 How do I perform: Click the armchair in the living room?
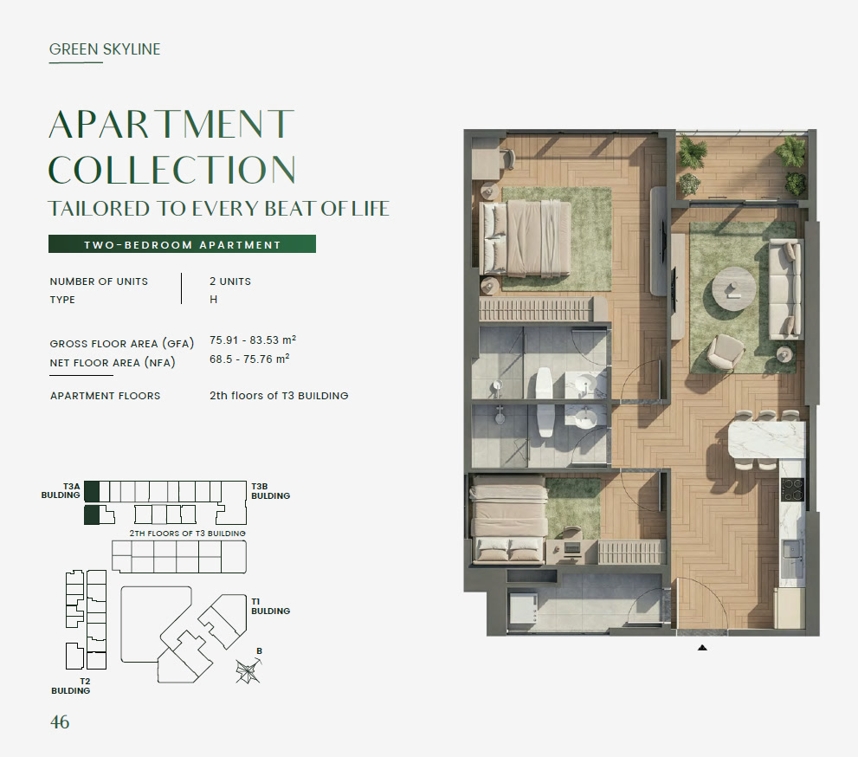(726, 353)
